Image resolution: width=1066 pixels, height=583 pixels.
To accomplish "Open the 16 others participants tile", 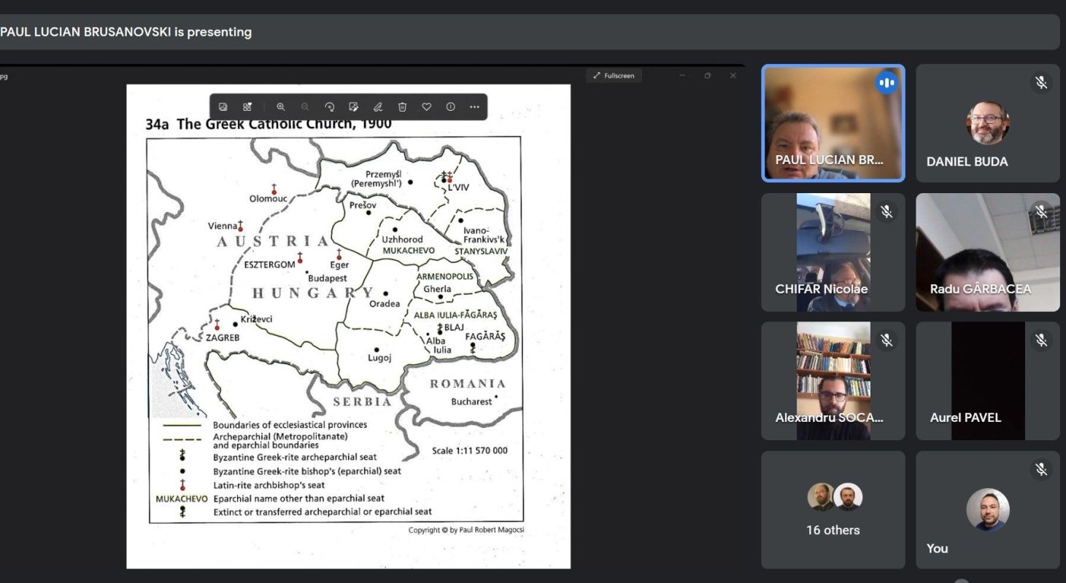I will point(833,509).
